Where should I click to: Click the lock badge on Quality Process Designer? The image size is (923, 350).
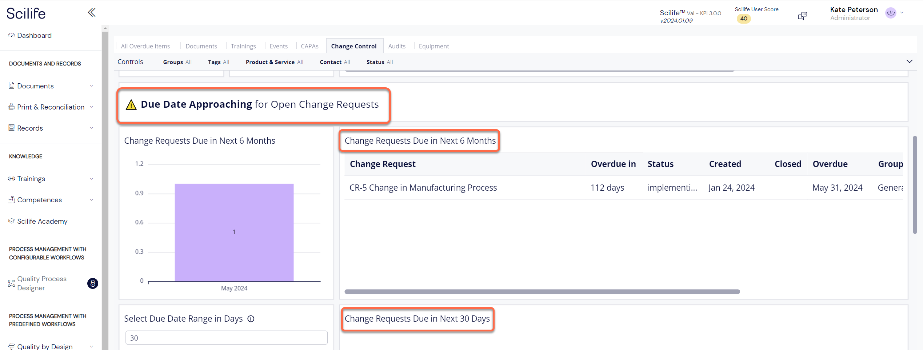click(x=93, y=283)
